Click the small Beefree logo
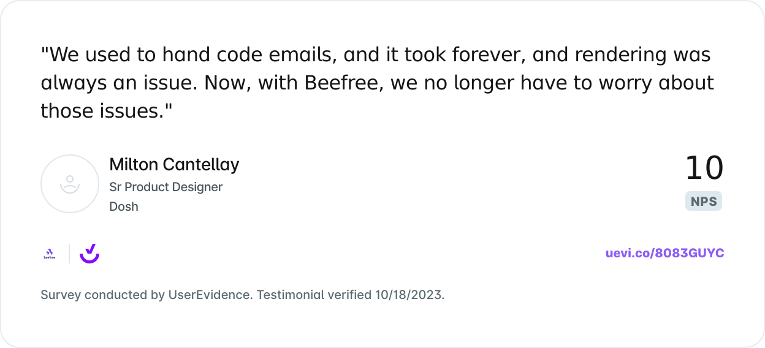This screenshot has height=348, width=765. click(x=50, y=254)
